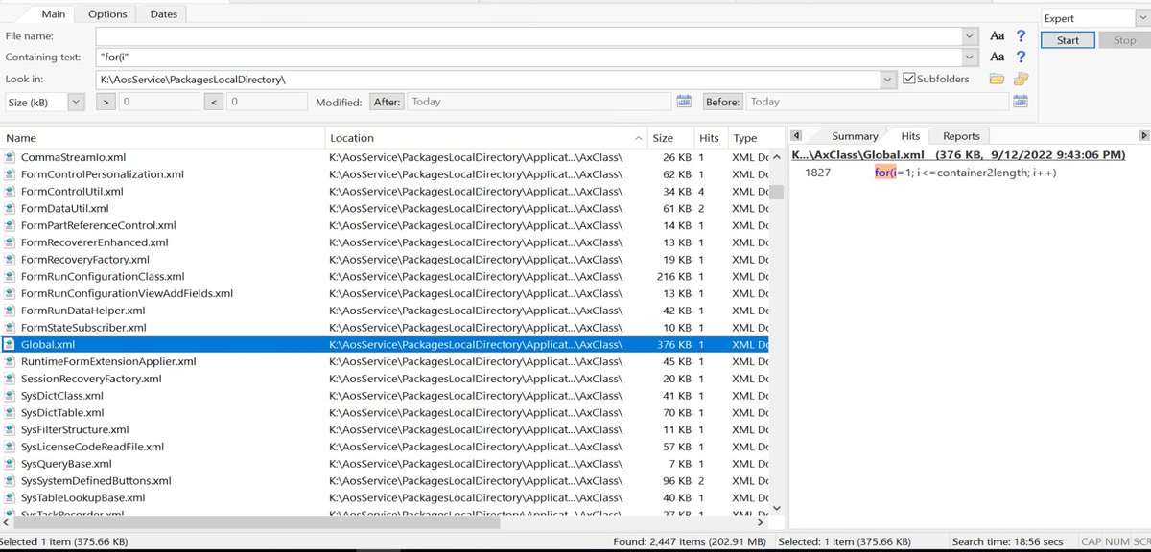Open the multiple folders browse icon
Viewport: 1151px width, 552px height.
(x=1022, y=79)
